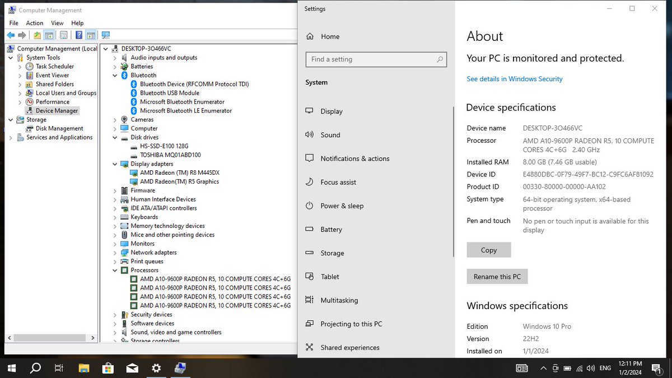Open Focus assist moon icon
Screen dimensions: 672x378
pyautogui.click(x=309, y=182)
